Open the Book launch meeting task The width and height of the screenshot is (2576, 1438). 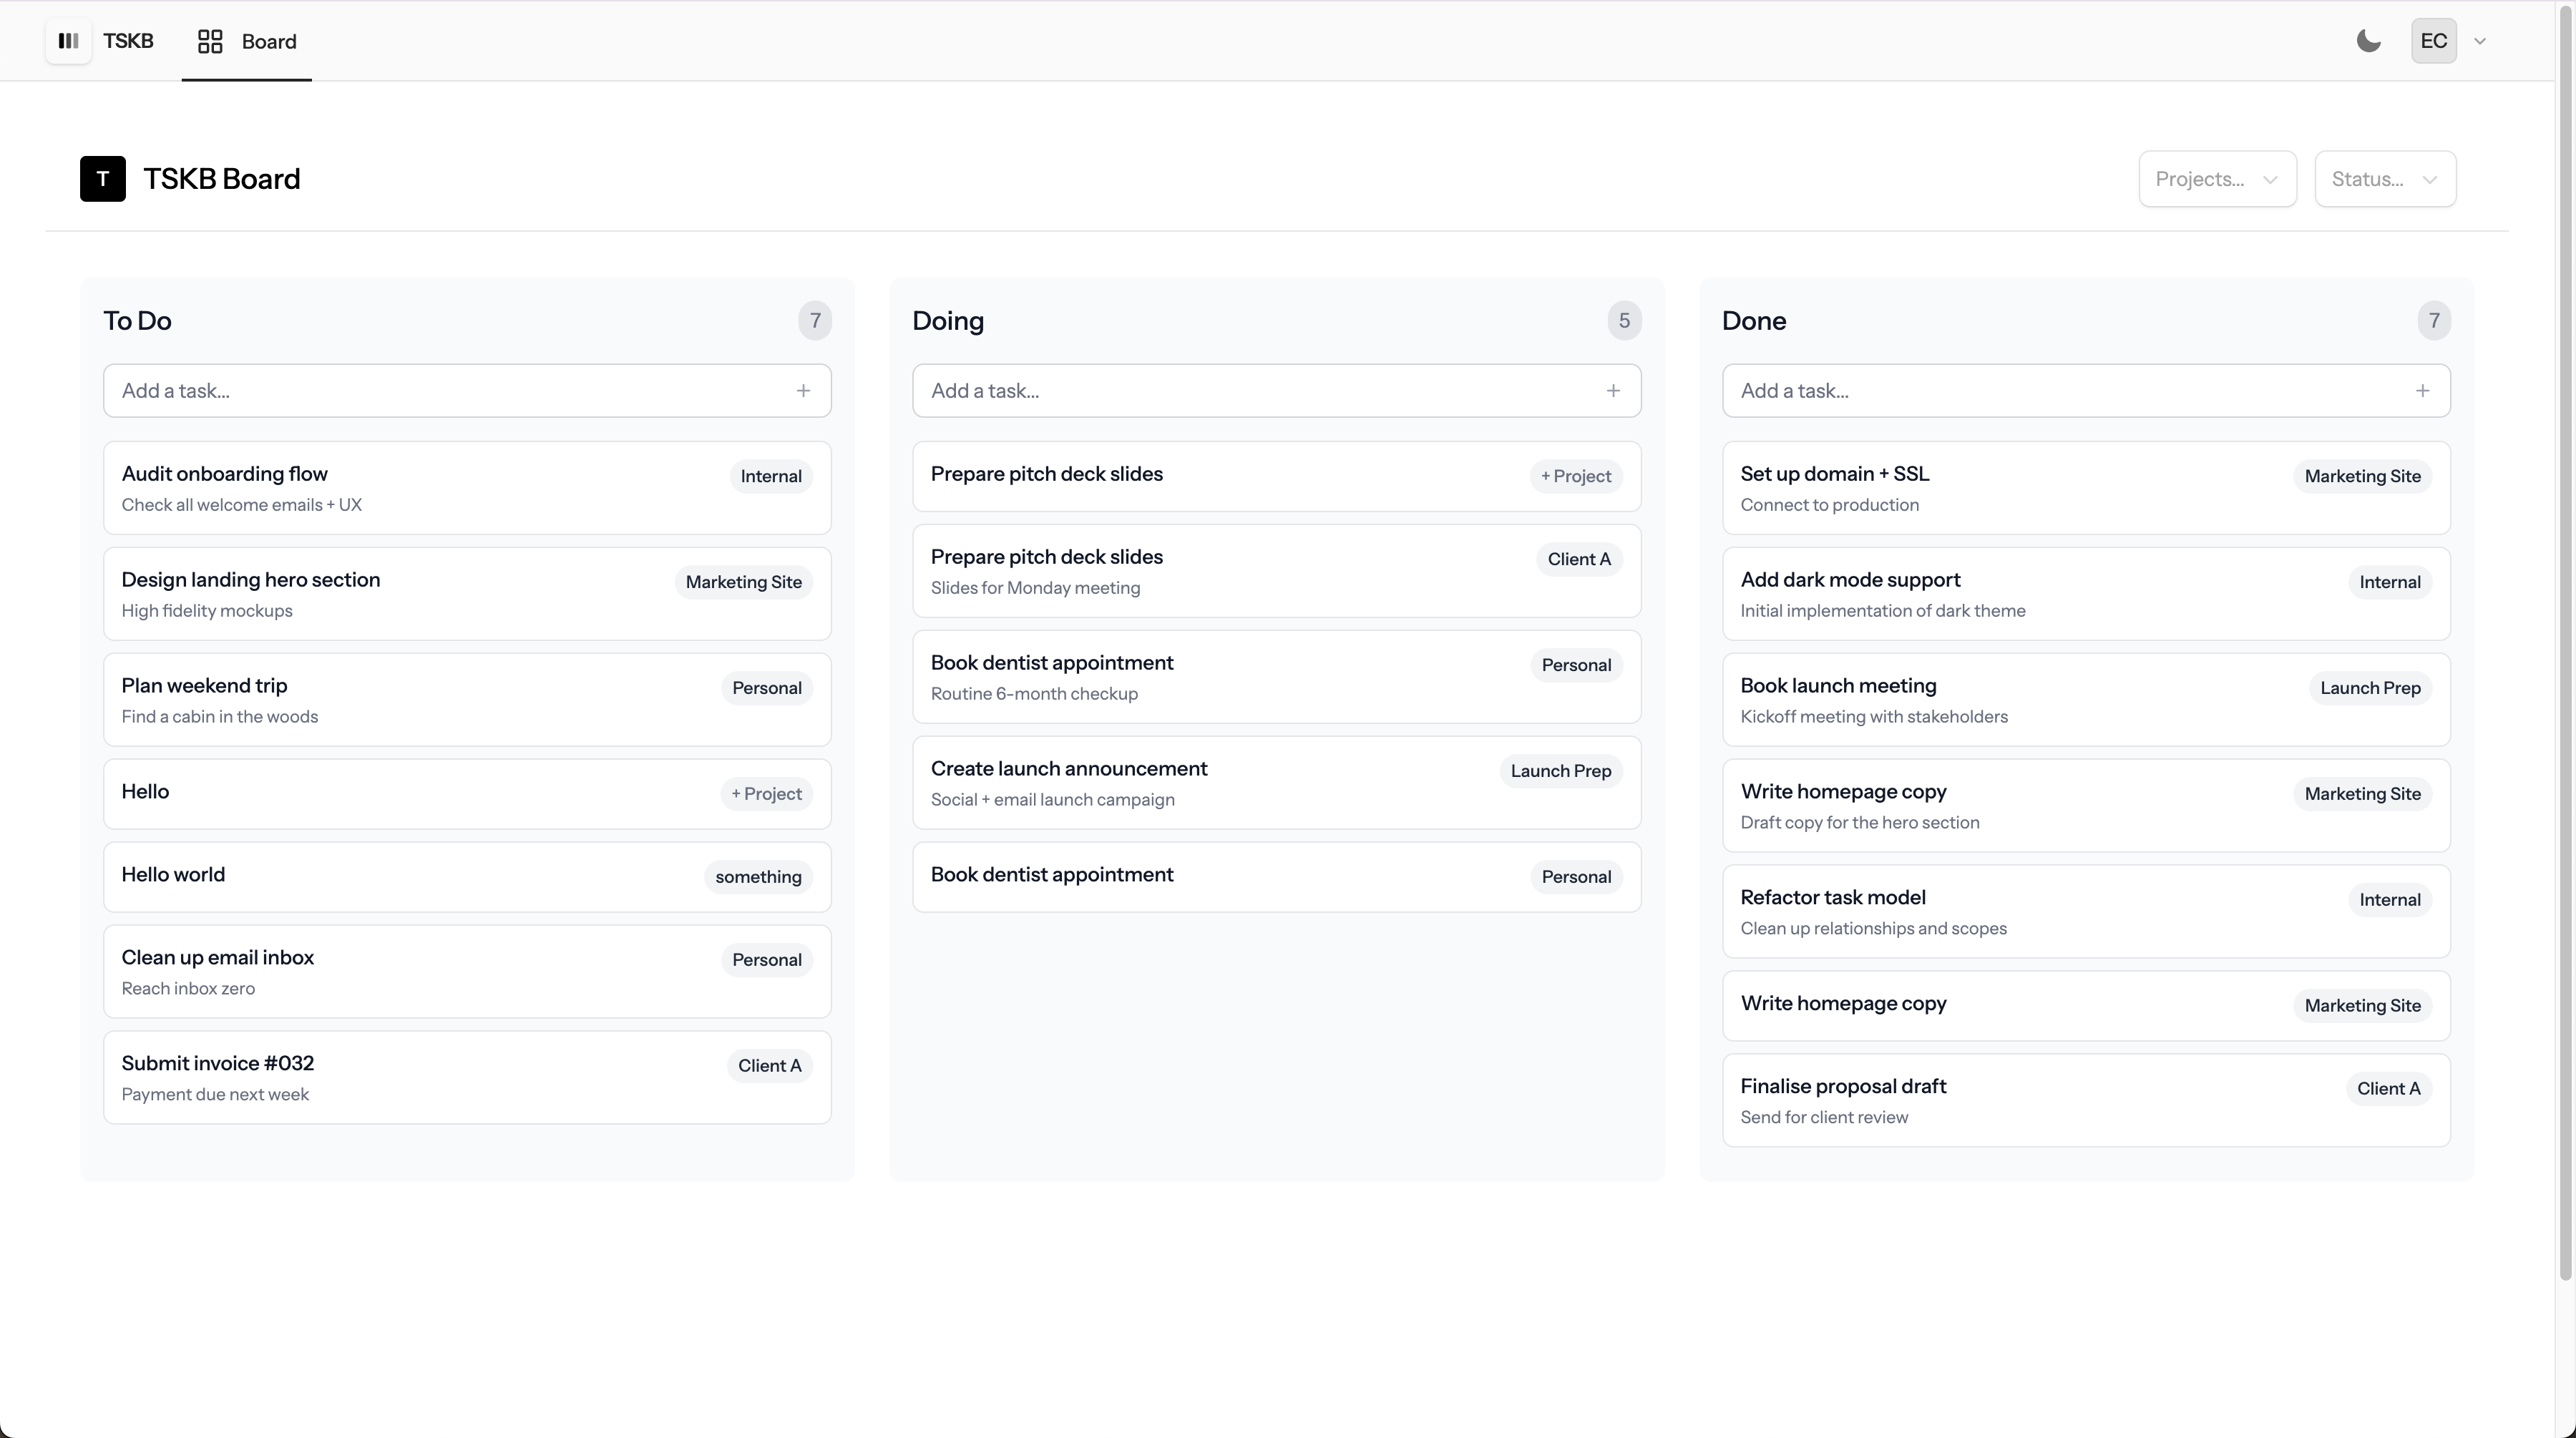point(2086,700)
